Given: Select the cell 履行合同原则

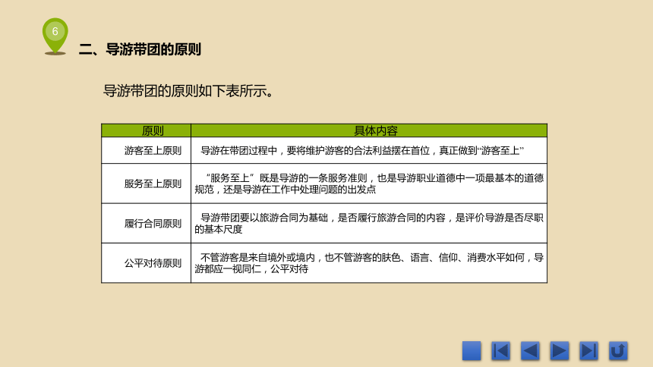Looking at the screenshot, I should coord(147,224).
